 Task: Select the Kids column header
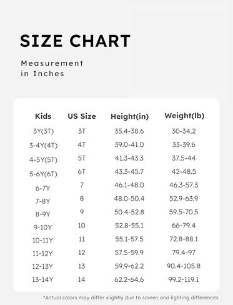(43, 116)
